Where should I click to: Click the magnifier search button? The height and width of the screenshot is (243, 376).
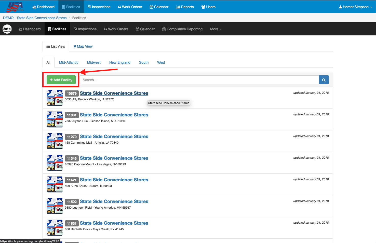click(324, 80)
